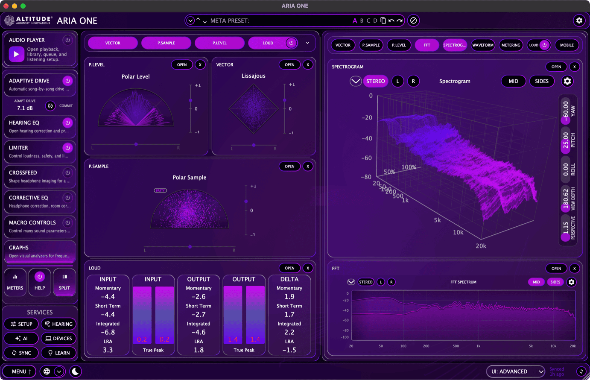Go to previous preset with up chevron
The image size is (590, 380).
click(x=198, y=20)
